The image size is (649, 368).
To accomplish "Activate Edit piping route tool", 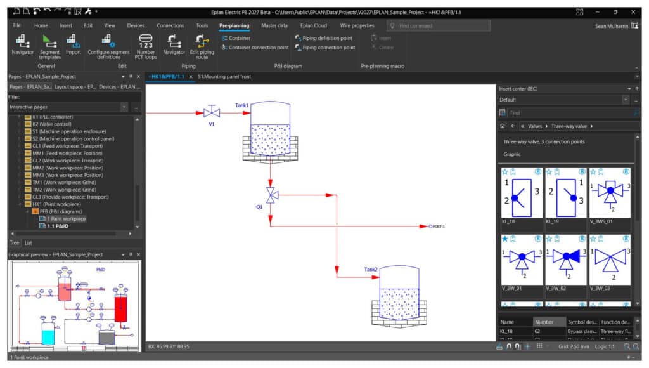I will [x=202, y=46].
